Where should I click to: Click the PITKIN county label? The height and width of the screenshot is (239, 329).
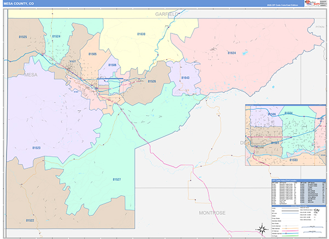(x=320, y=27)
